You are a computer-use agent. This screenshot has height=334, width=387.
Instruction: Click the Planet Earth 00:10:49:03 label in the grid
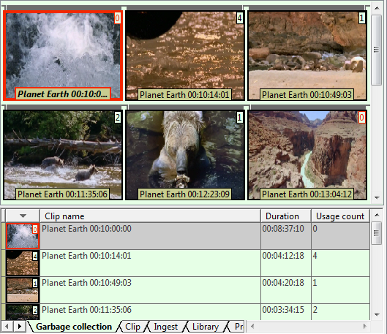point(307,95)
